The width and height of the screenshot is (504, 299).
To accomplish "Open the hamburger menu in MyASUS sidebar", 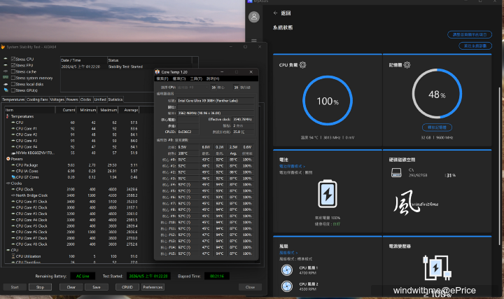I will point(254,41).
